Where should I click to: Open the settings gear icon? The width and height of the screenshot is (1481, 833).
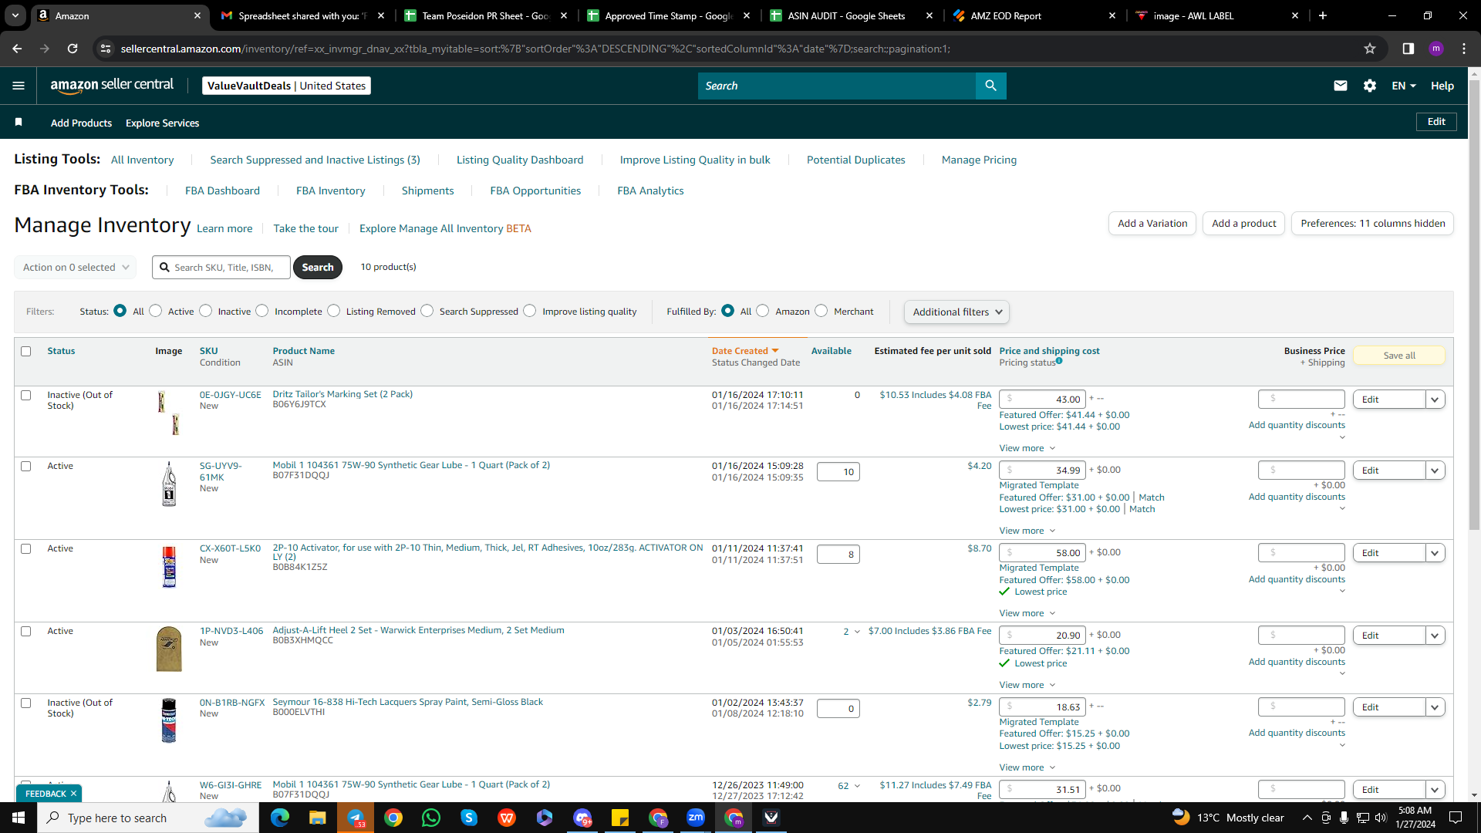1370,86
